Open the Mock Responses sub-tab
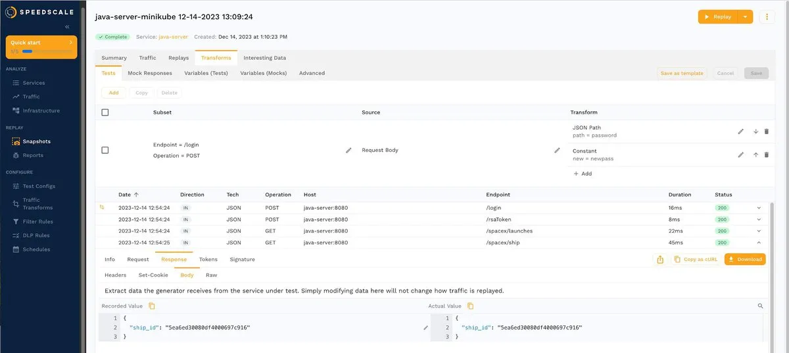The height and width of the screenshot is (353, 789). coord(150,73)
